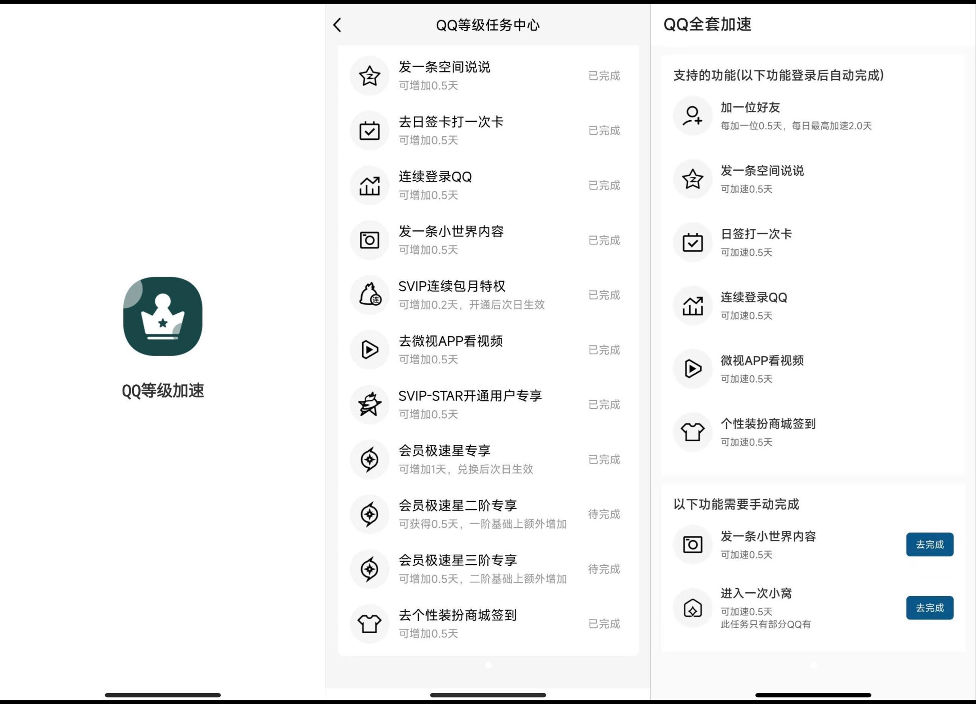This screenshot has width=976, height=704.
Task: Tap the back arrow in task center
Action: tap(337, 25)
